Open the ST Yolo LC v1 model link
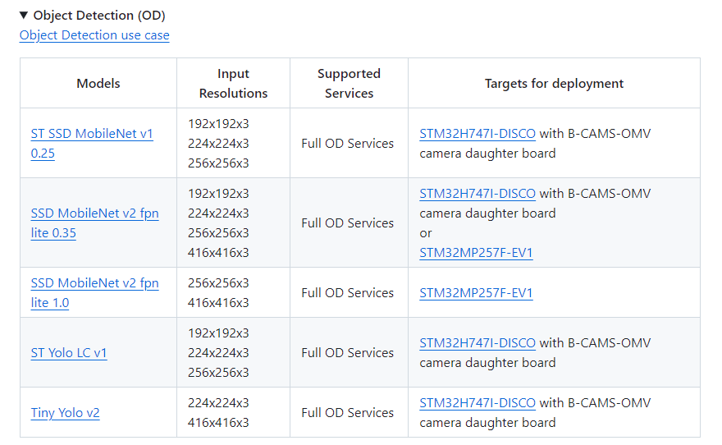The image size is (722, 445). (69, 353)
